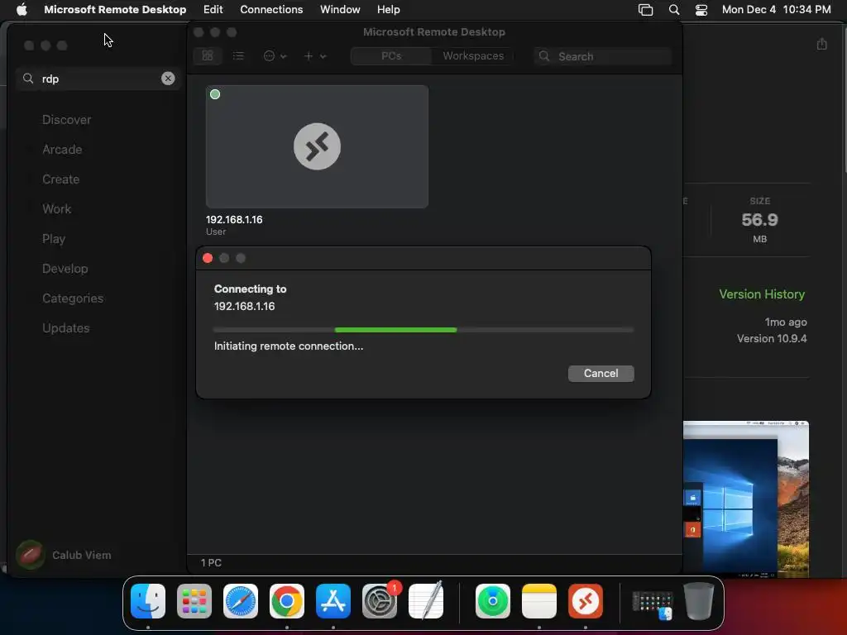Cancel the remote connection
Image resolution: width=847 pixels, height=635 pixels.
(x=601, y=373)
